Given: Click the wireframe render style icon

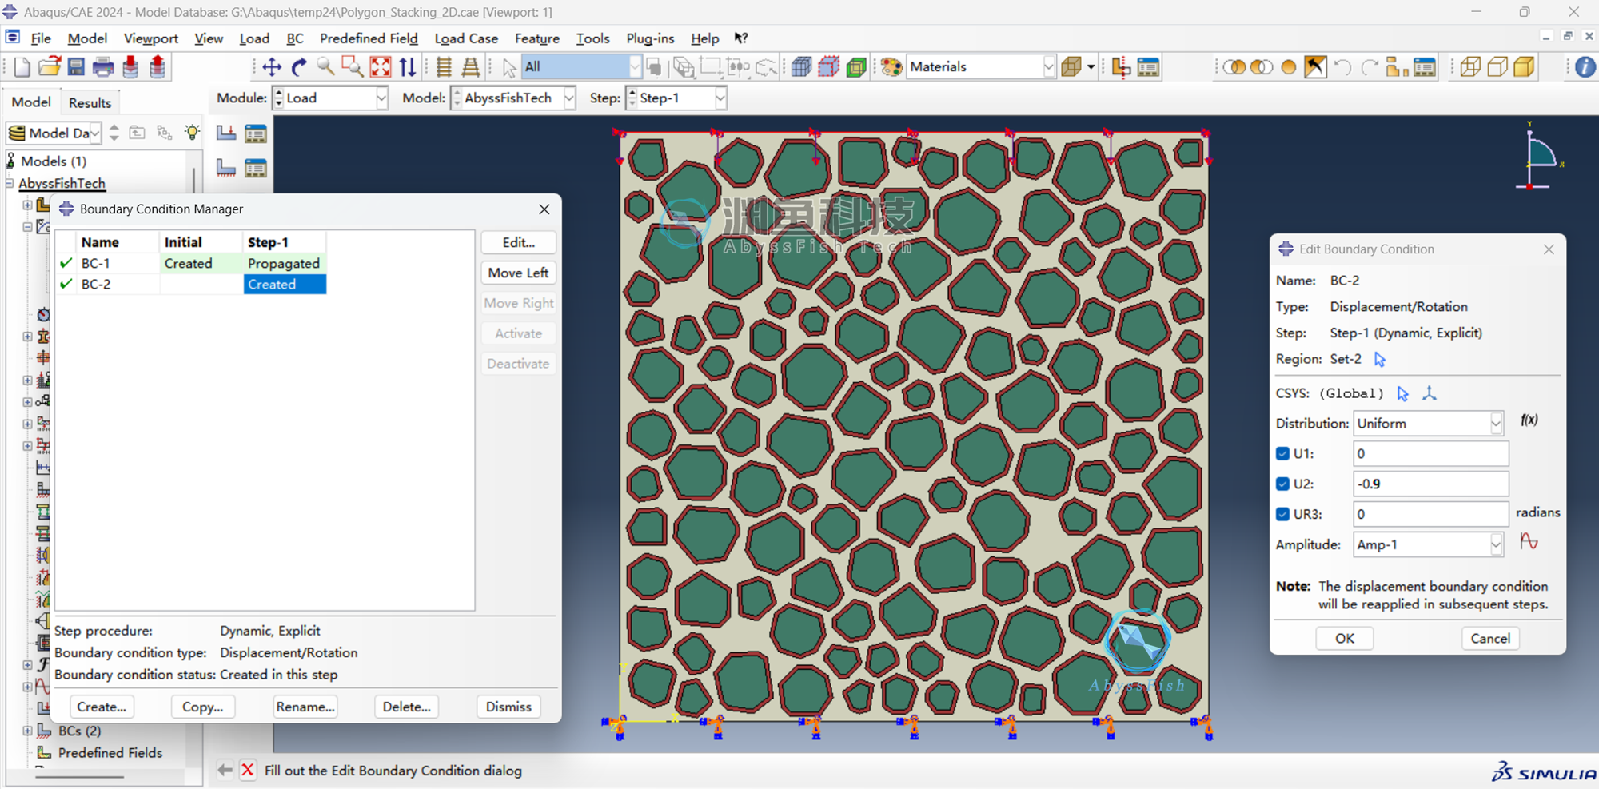Looking at the screenshot, I should pos(1470,67).
